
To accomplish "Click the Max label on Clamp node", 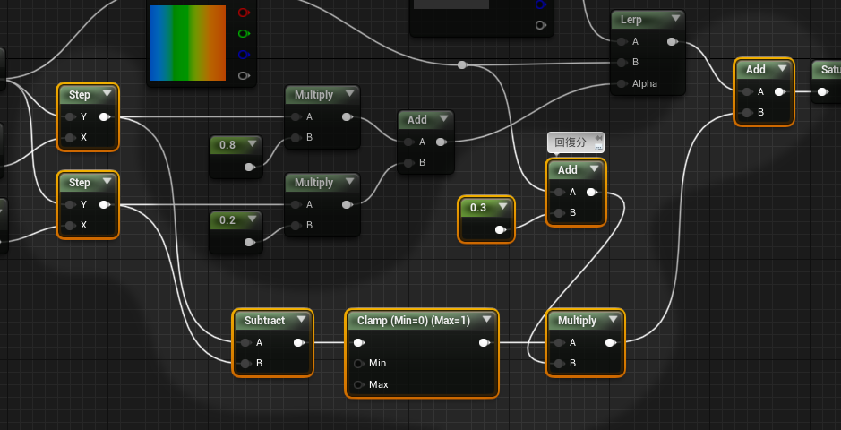I will coord(379,384).
